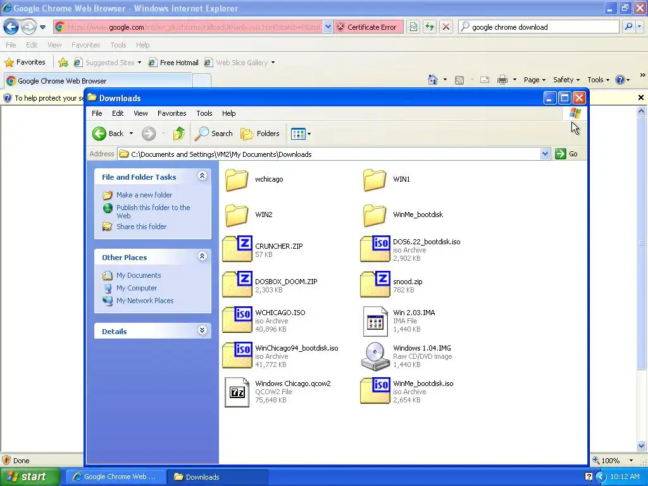The height and width of the screenshot is (486, 648).
Task: Select the snood.zip archive icon
Action: pyautogui.click(x=375, y=284)
